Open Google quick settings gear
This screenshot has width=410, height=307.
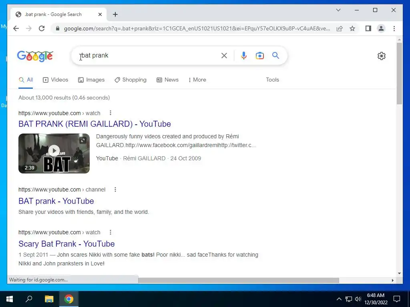pyautogui.click(x=382, y=56)
